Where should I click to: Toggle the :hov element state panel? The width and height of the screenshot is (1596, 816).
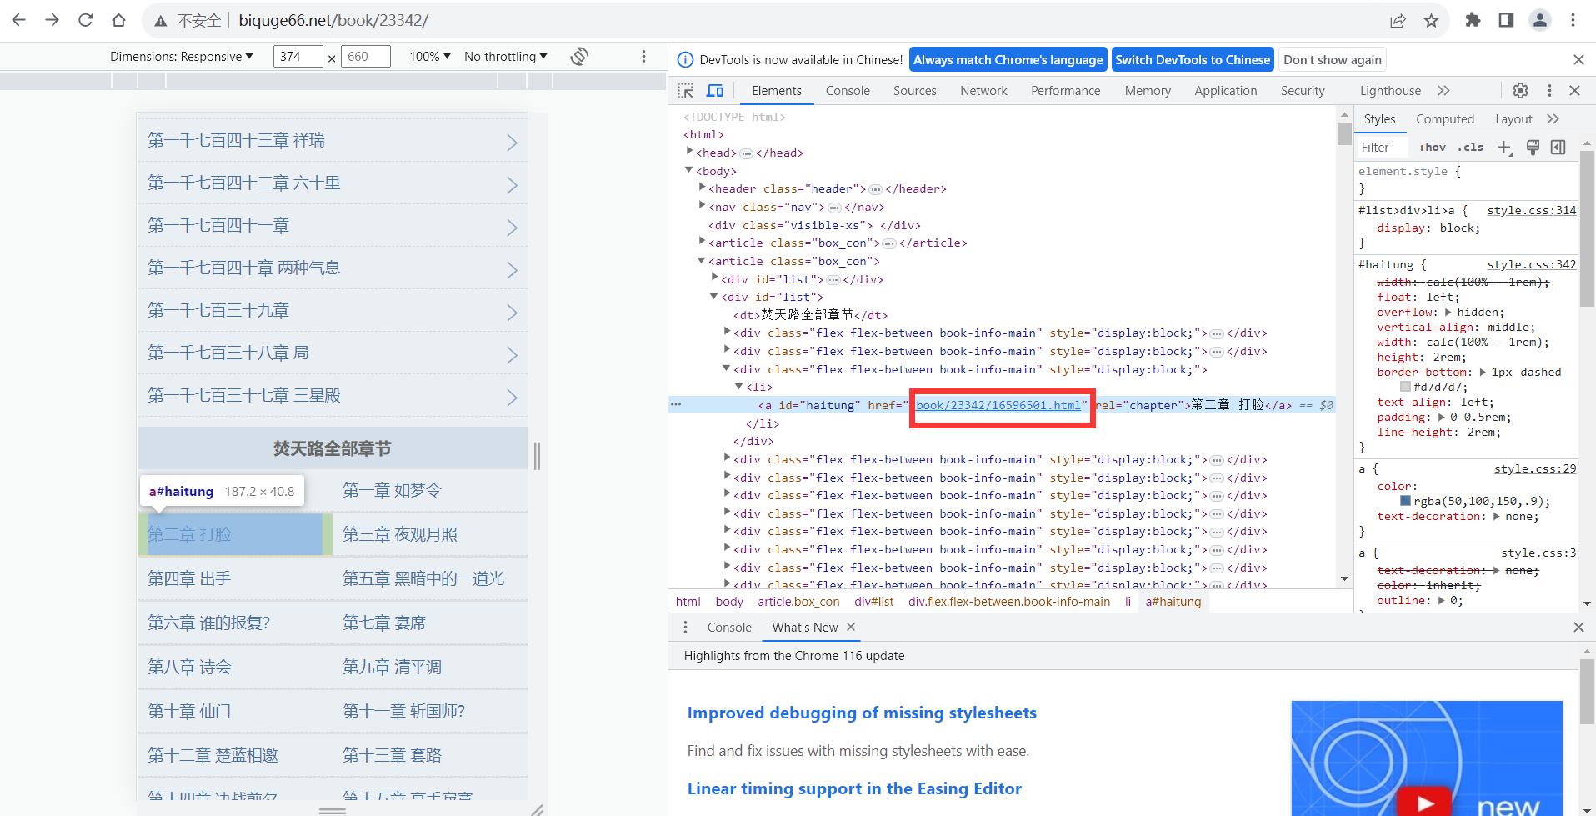click(x=1433, y=148)
